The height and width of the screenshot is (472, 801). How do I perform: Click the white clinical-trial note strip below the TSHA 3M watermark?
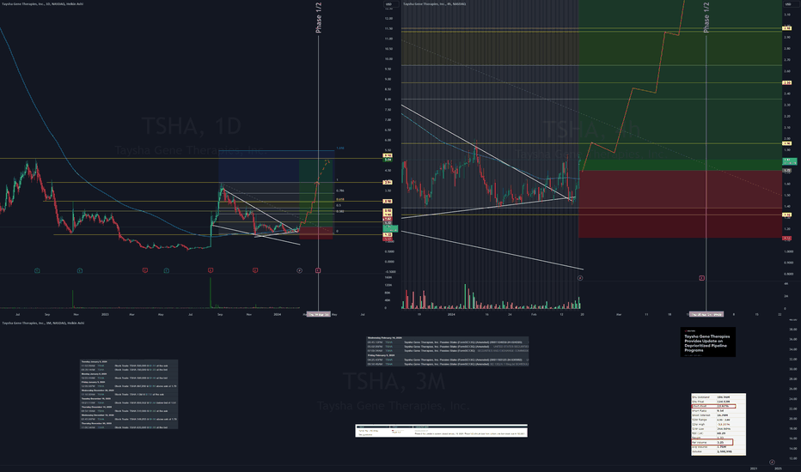(x=442, y=431)
